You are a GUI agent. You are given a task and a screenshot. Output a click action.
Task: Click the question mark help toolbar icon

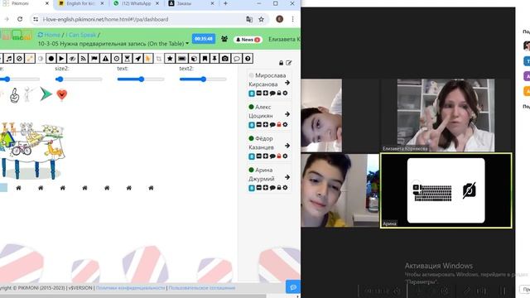[x=248, y=59]
